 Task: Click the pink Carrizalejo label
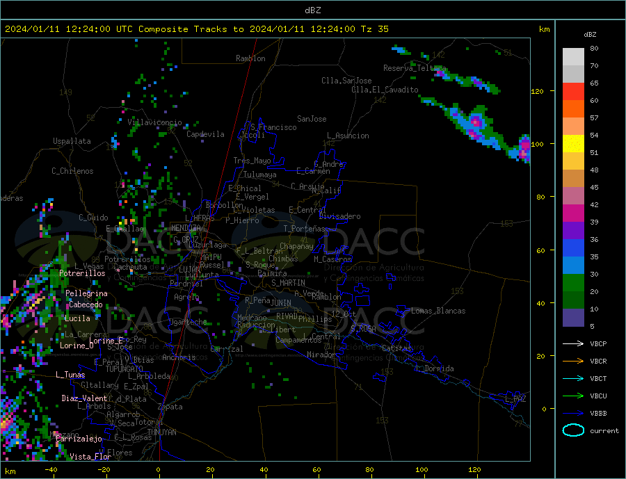click(x=79, y=439)
